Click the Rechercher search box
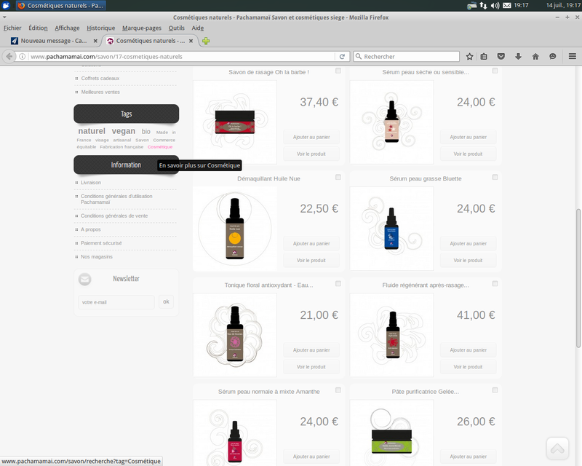This screenshot has width=582, height=466. pyautogui.click(x=407, y=57)
